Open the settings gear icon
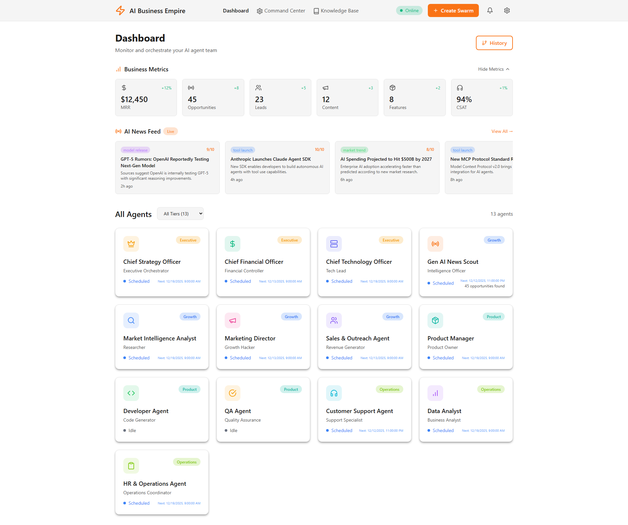 [507, 10]
